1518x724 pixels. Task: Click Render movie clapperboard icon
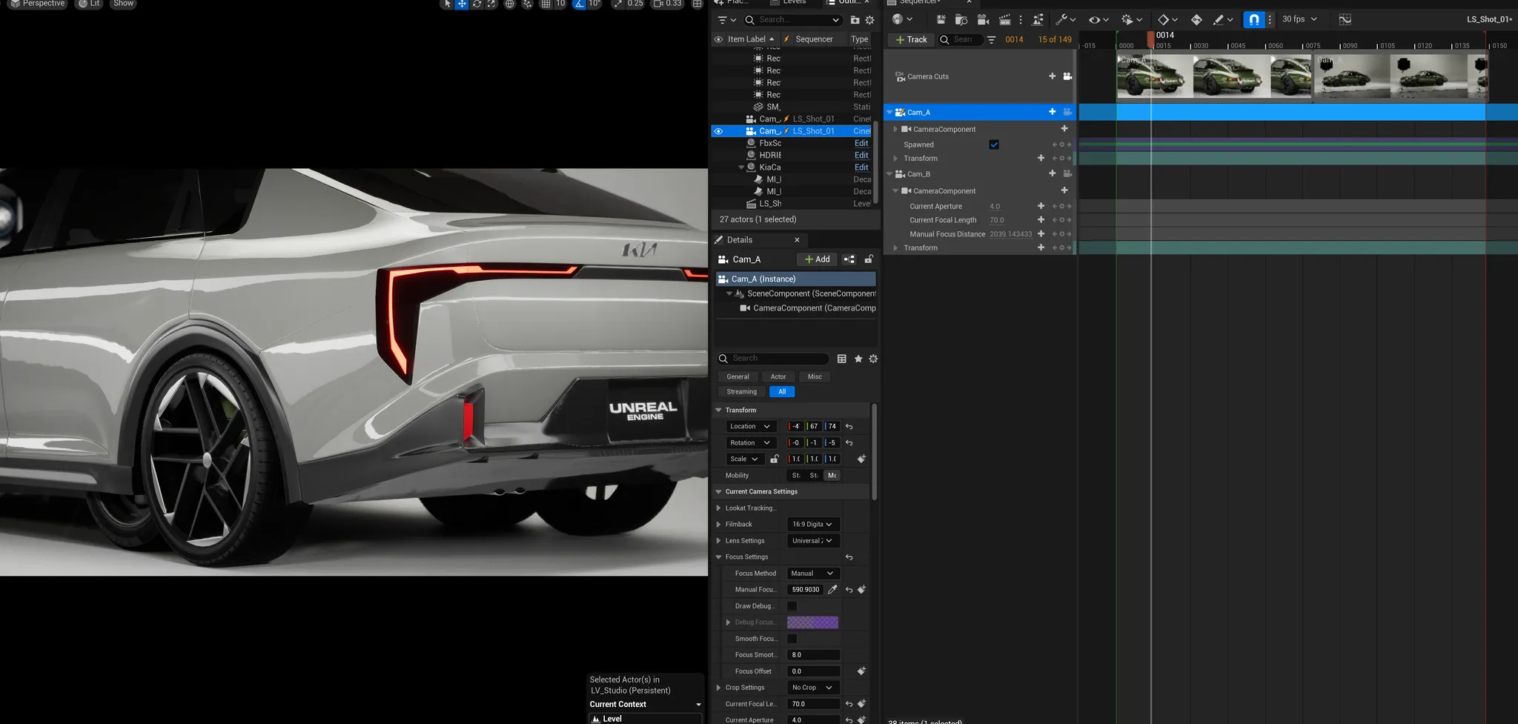point(1005,19)
